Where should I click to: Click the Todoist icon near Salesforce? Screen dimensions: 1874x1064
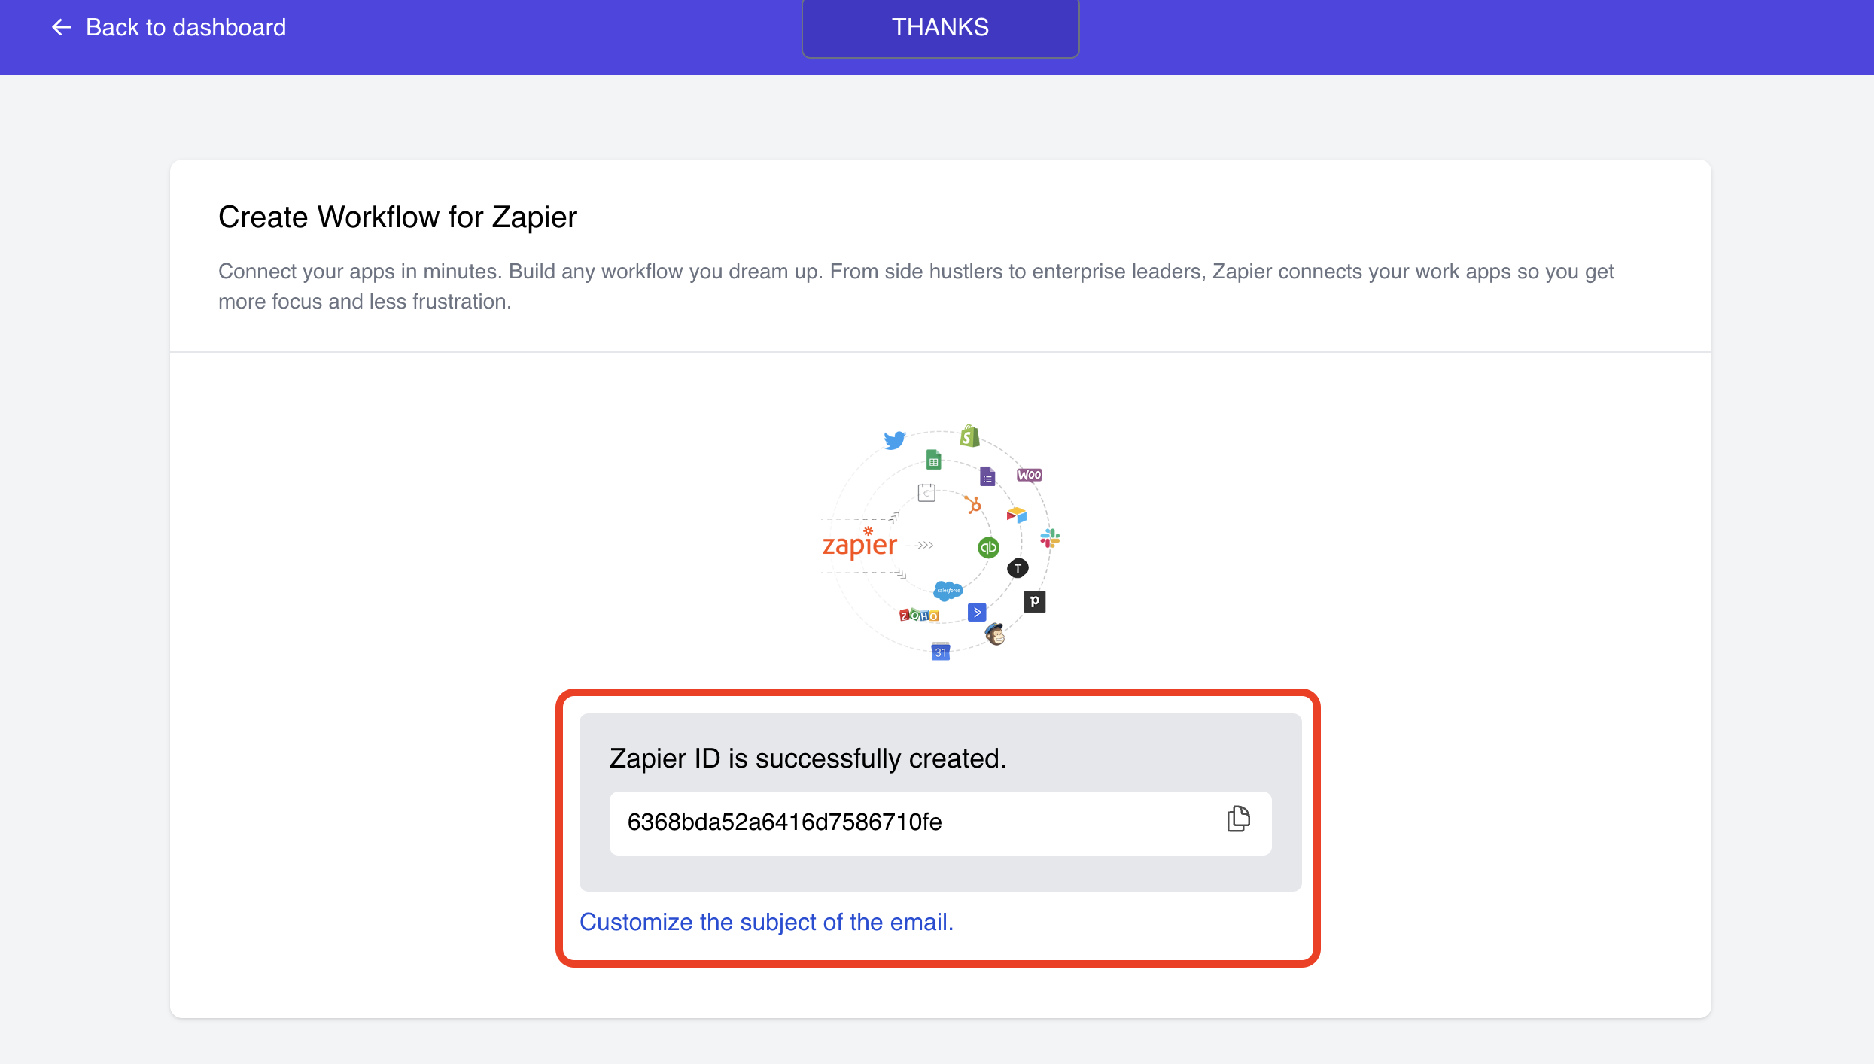click(x=1018, y=567)
